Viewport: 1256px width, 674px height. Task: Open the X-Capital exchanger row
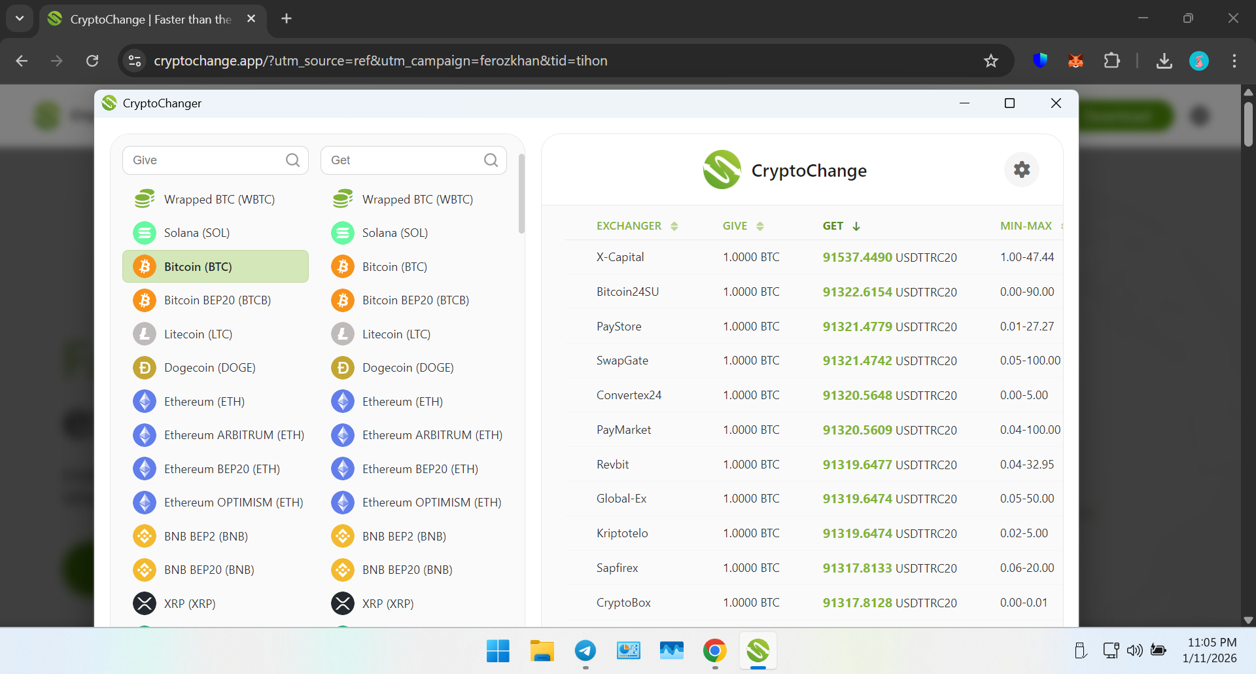click(x=814, y=257)
